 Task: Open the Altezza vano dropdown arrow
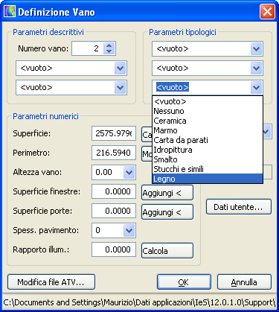point(129,172)
